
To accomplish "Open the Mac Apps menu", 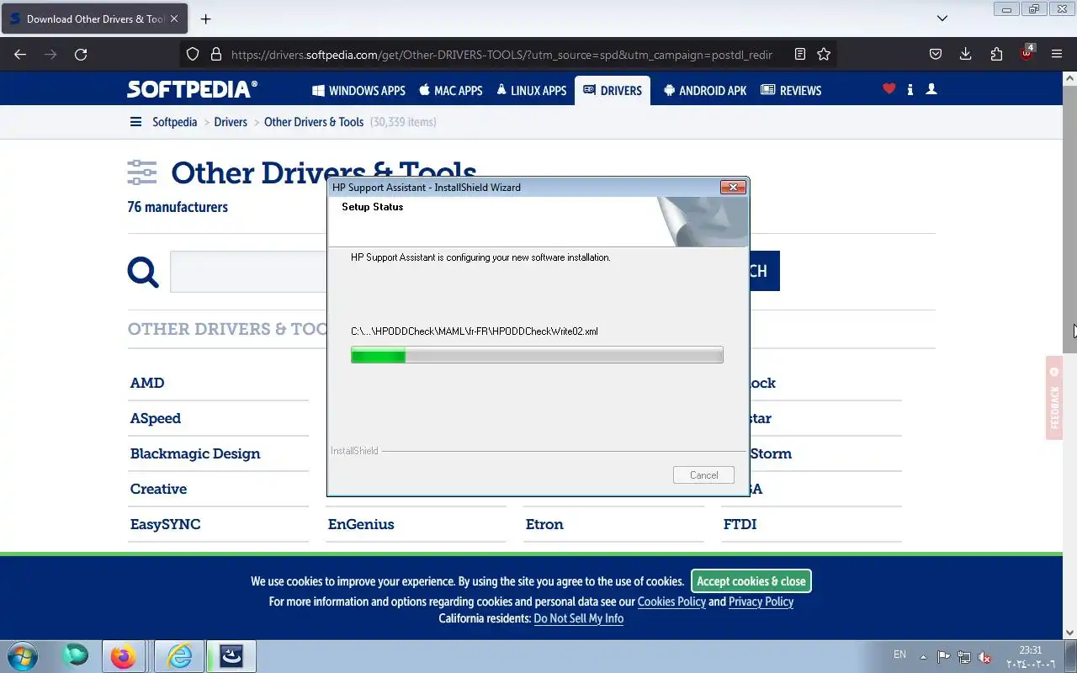I will click(451, 90).
